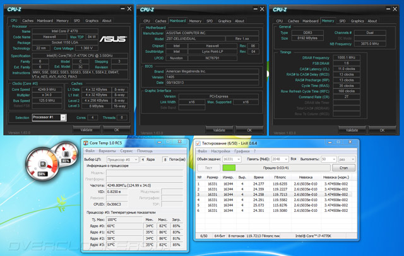Image resolution: width=404 pixels, height=256 pixels.
Task: Click the Z87-DELUXE/DUAL model field
Action: pyautogui.click(x=195, y=38)
